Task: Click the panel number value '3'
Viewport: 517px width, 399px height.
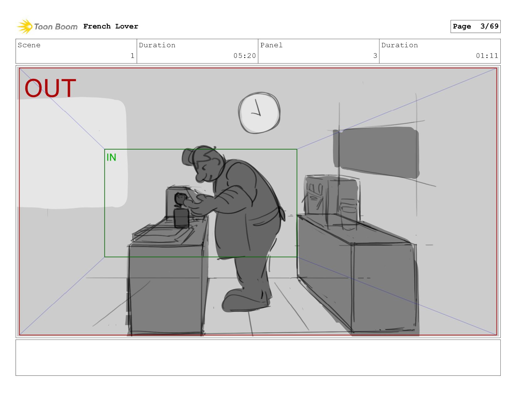Action: click(x=375, y=56)
